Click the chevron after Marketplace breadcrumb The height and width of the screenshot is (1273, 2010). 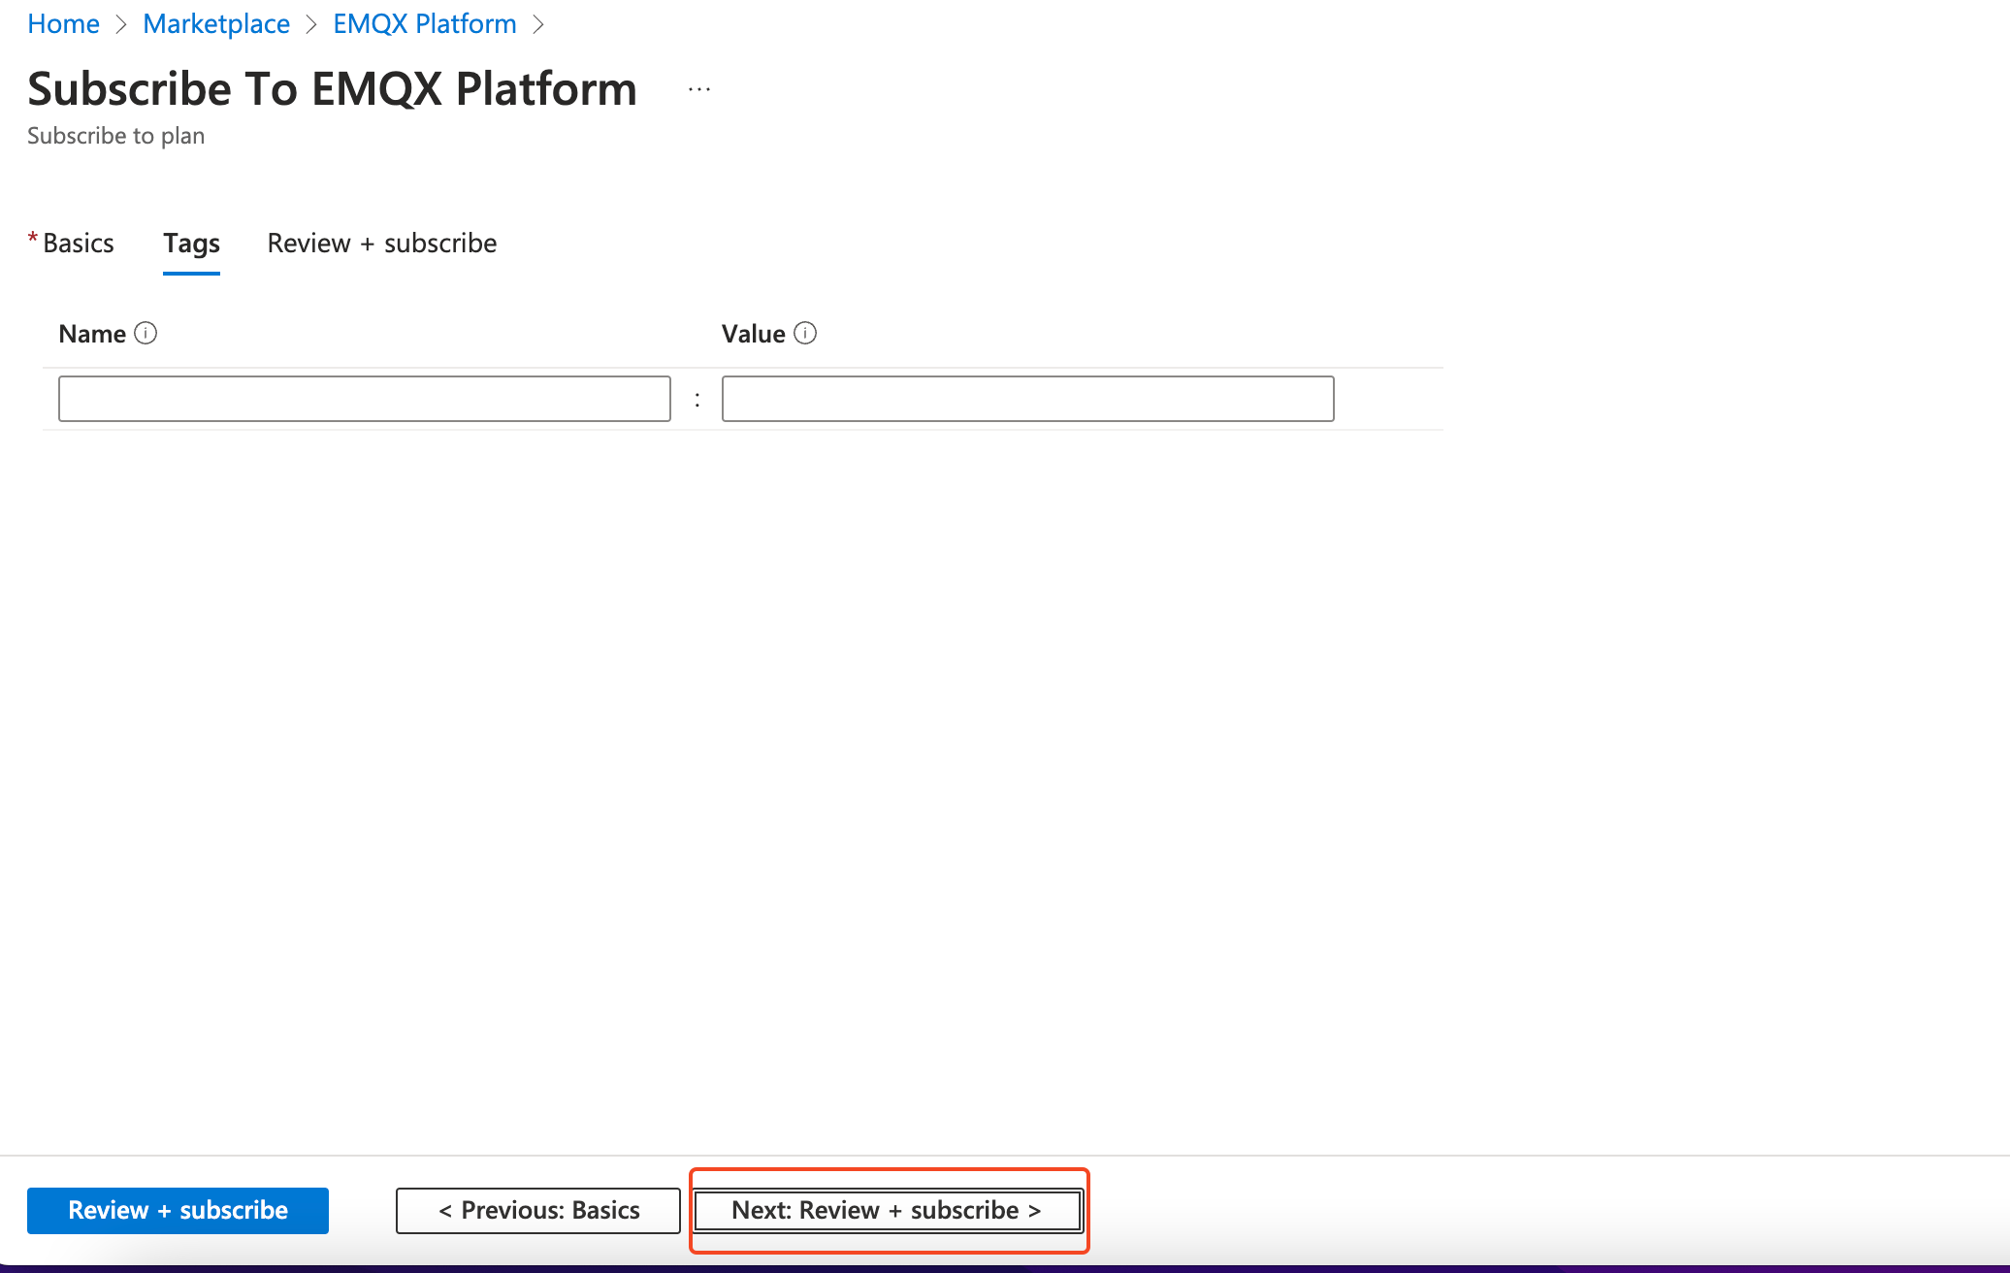pos(311,24)
